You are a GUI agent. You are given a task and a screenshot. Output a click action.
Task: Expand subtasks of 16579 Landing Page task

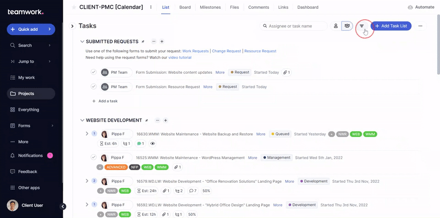coord(87,181)
